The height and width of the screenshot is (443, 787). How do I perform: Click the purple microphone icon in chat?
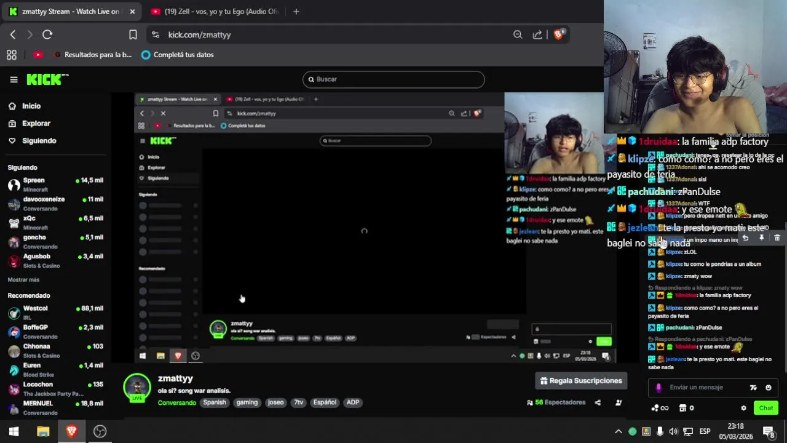pyautogui.click(x=658, y=388)
